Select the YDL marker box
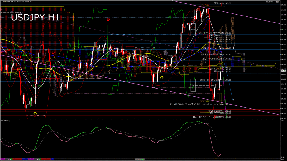 [x=207, y=101]
